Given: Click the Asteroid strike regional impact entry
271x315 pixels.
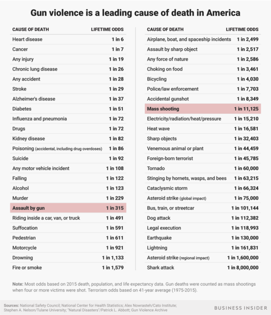Looking at the screenshot, I should (178, 258).
